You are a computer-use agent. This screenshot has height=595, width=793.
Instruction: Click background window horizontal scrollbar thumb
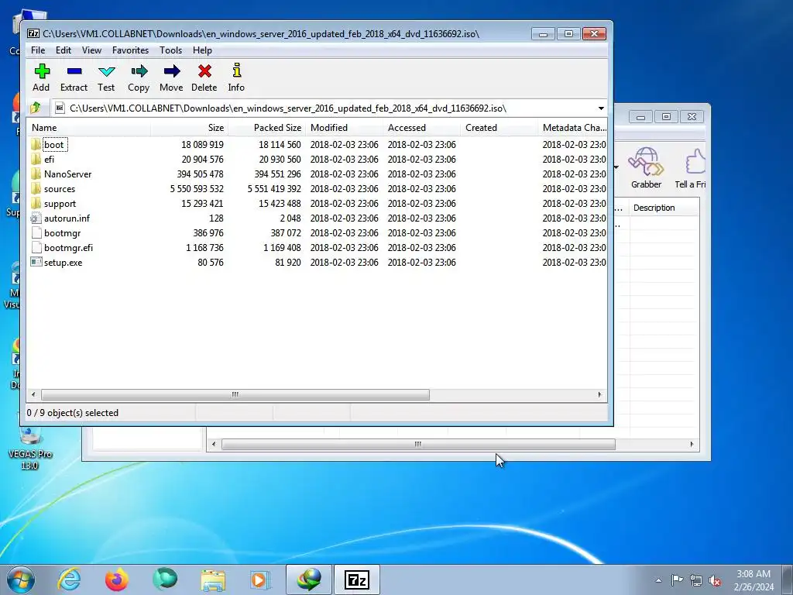pyautogui.click(x=418, y=444)
